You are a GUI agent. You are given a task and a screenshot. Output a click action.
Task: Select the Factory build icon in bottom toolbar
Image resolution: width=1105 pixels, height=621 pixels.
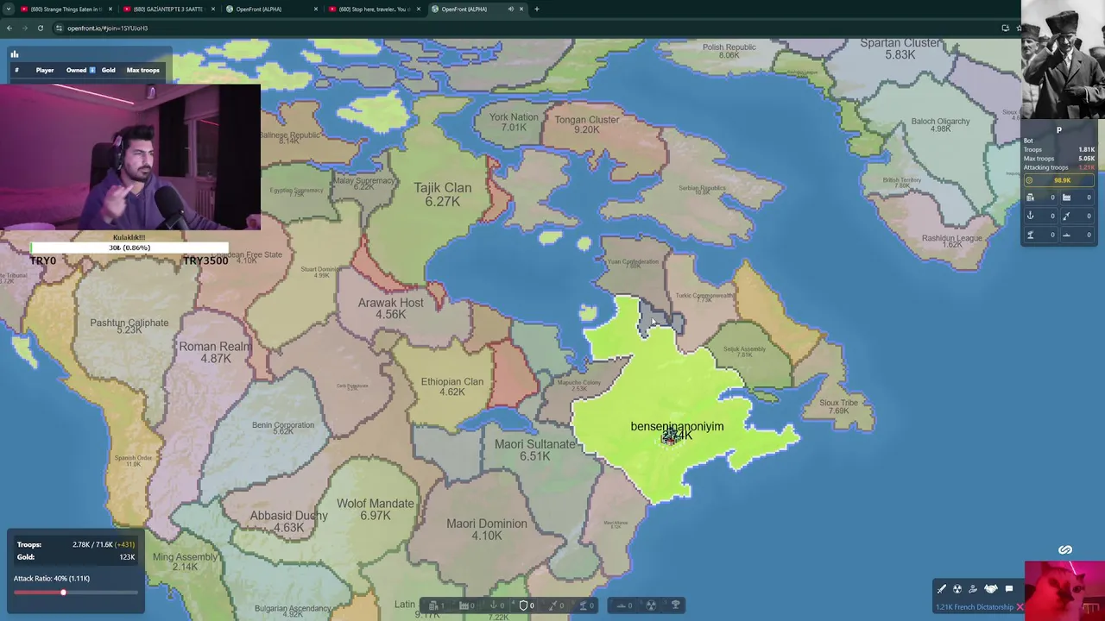[464, 605]
